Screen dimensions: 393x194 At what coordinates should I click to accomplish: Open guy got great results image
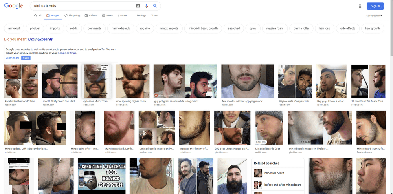pyautogui.click(x=185, y=81)
